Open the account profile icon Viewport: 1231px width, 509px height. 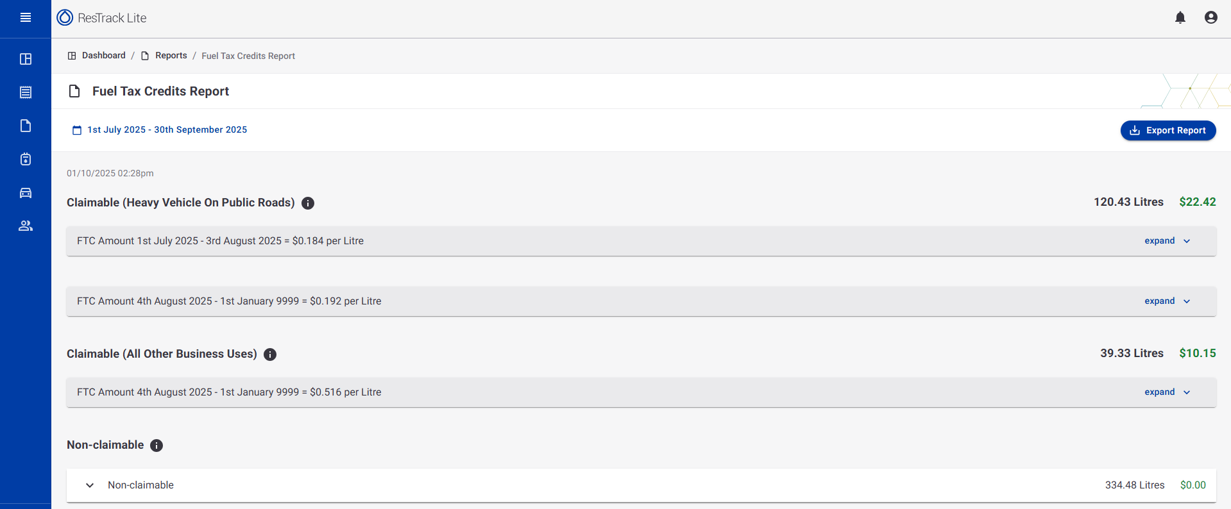click(1211, 17)
